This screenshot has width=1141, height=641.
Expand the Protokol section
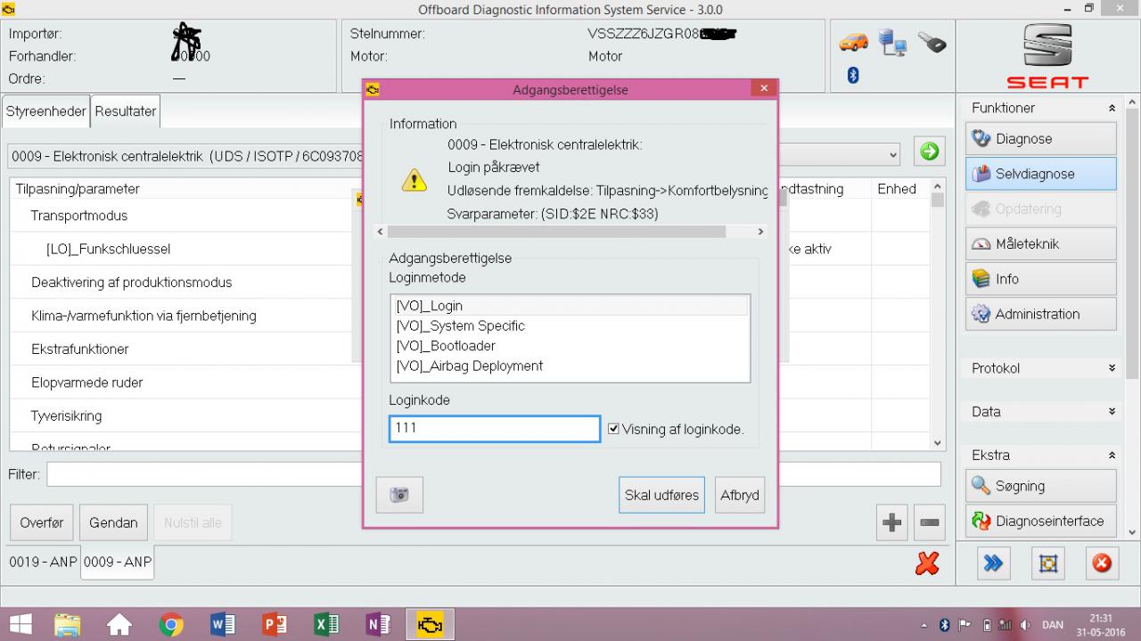pyautogui.click(x=1112, y=368)
